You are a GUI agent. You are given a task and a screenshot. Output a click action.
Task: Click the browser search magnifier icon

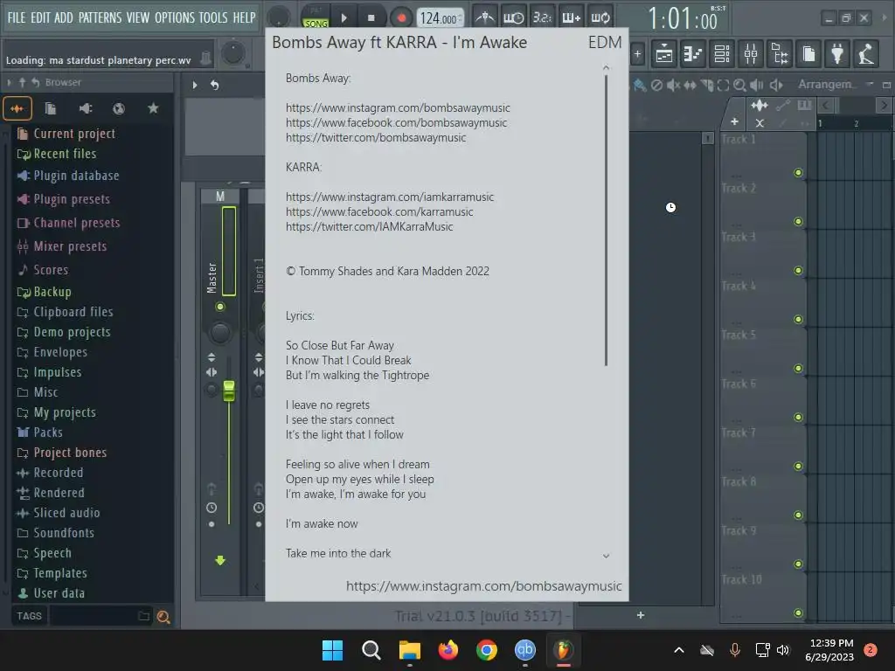pyautogui.click(x=163, y=616)
